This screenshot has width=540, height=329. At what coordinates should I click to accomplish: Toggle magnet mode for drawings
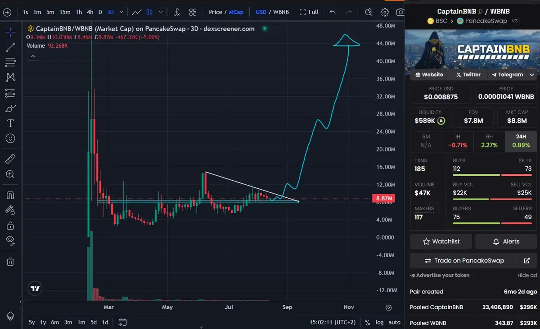click(x=10, y=195)
